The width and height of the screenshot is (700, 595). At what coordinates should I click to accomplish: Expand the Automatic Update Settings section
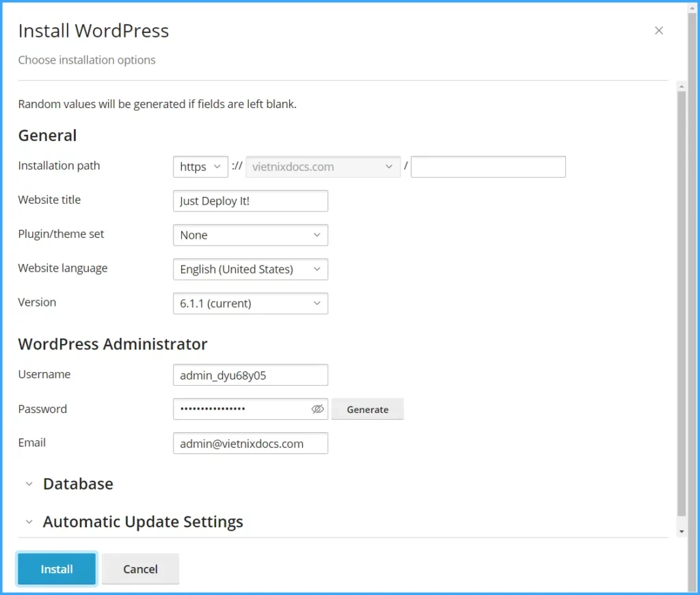(143, 521)
